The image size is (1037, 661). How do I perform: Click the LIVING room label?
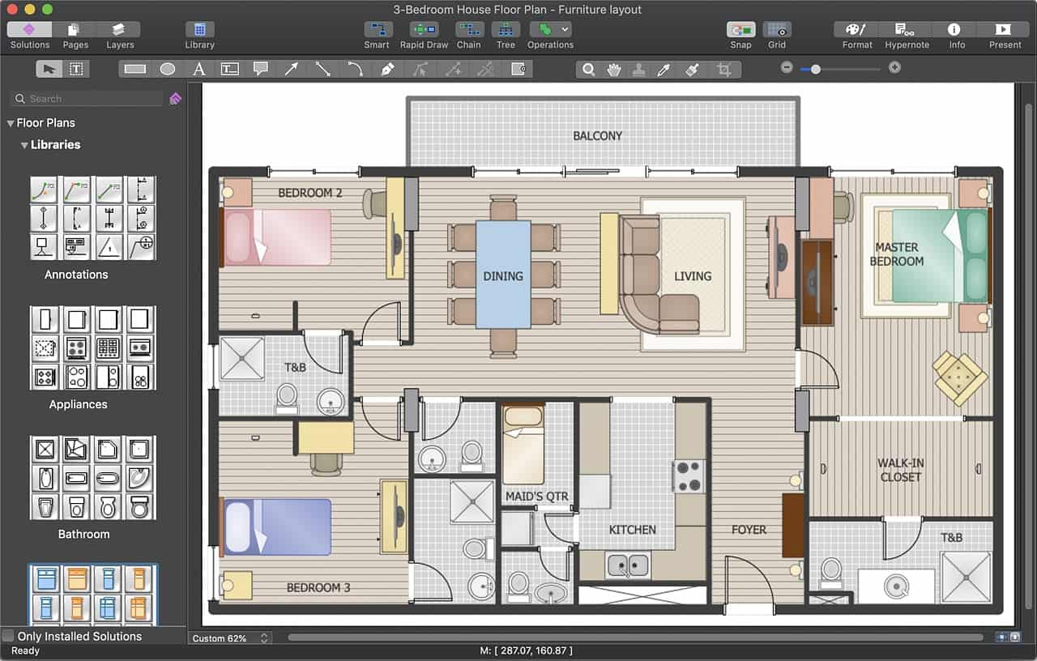693,276
